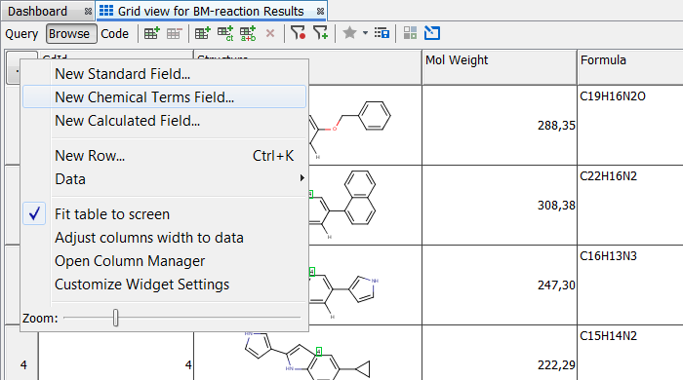Click the new standard field toolbar icon
683x380 pixels.
tap(203, 33)
